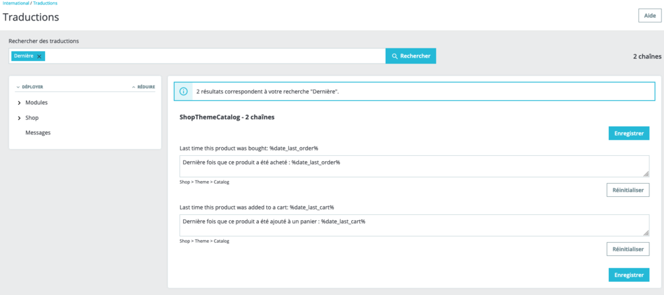Screen dimensions: 664x295
Task: Remove the Dernière search tag
Action: pyautogui.click(x=39, y=56)
